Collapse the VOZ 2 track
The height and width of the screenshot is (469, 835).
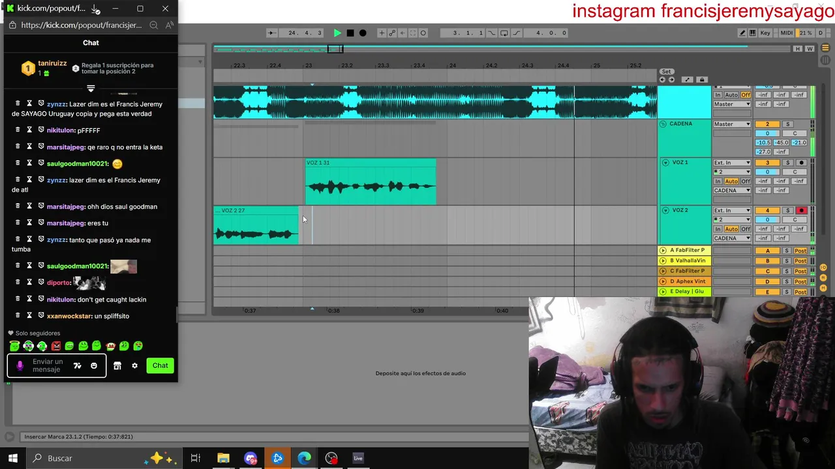pos(665,210)
